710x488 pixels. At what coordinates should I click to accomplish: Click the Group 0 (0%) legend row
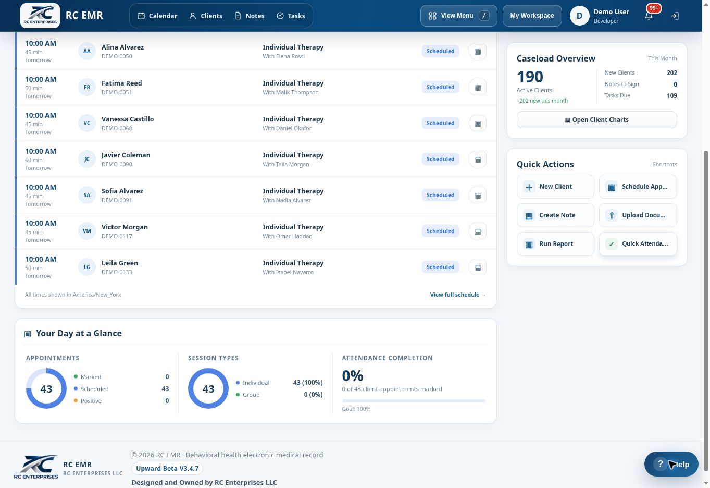pos(279,395)
